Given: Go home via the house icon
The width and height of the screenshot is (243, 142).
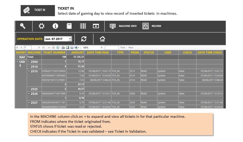Looking at the screenshot, I should 102,39.
